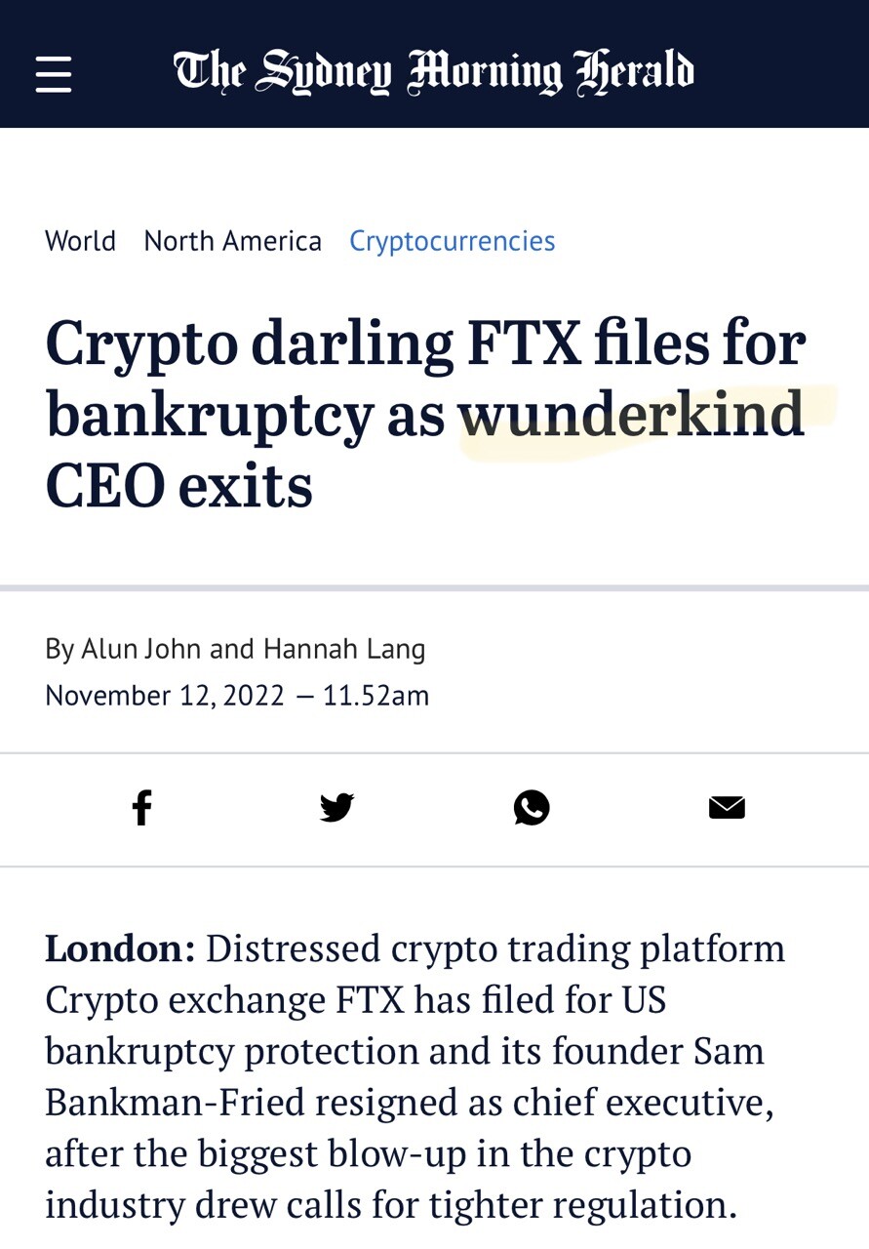The height and width of the screenshot is (1249, 869).
Task: Click 'CEO exits' in the headline
Action: 178,486
